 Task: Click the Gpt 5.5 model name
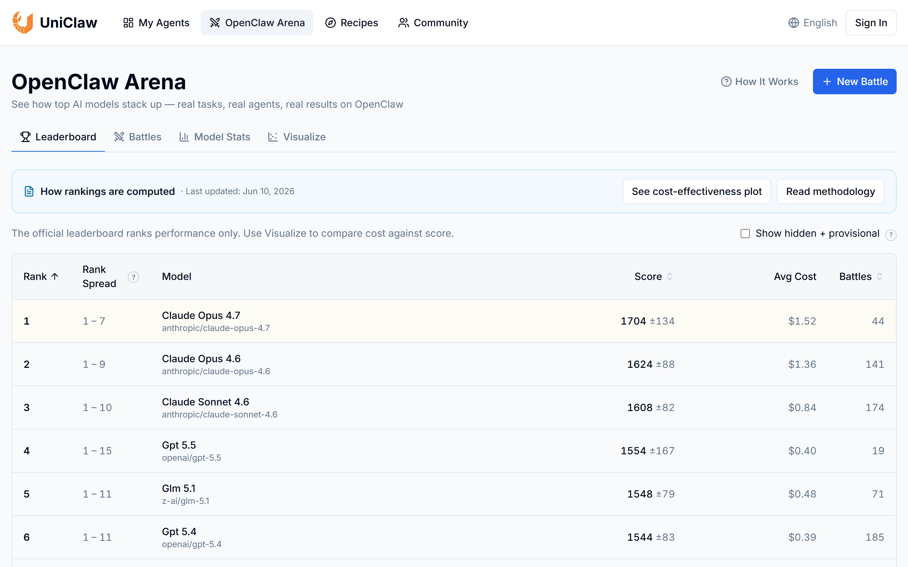(x=179, y=445)
